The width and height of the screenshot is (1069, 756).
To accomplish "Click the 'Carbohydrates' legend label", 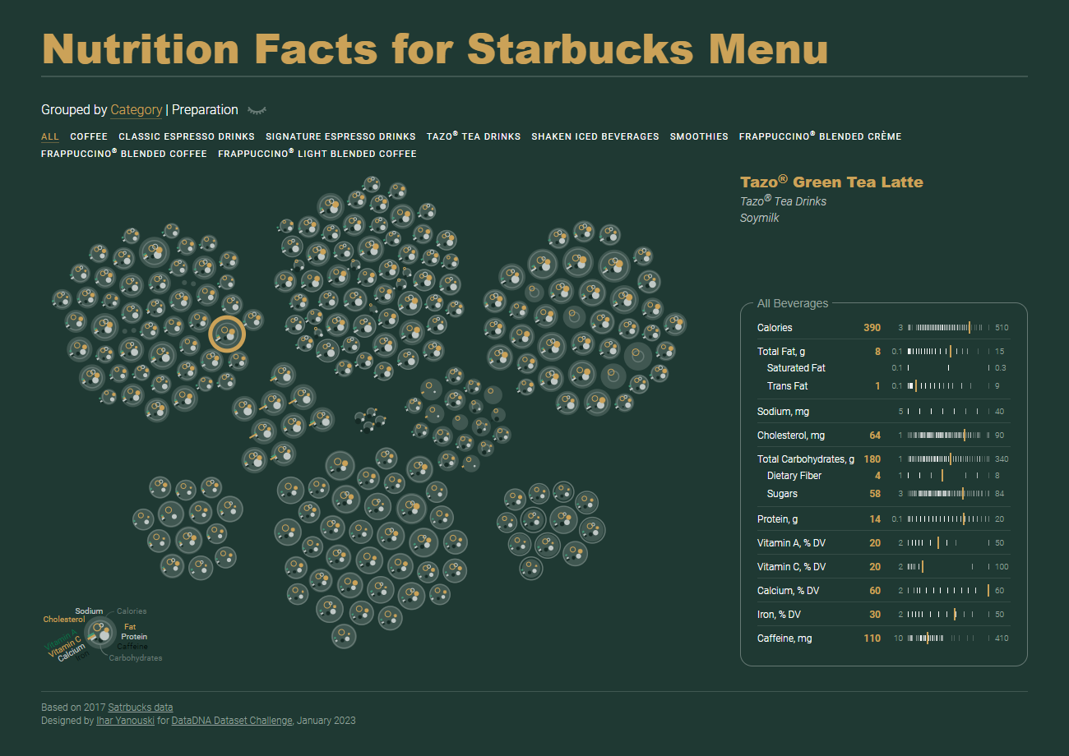I will click(x=136, y=658).
